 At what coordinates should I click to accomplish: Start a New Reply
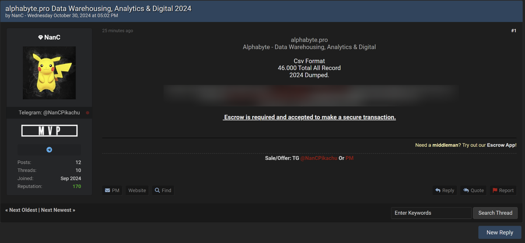tap(500, 233)
